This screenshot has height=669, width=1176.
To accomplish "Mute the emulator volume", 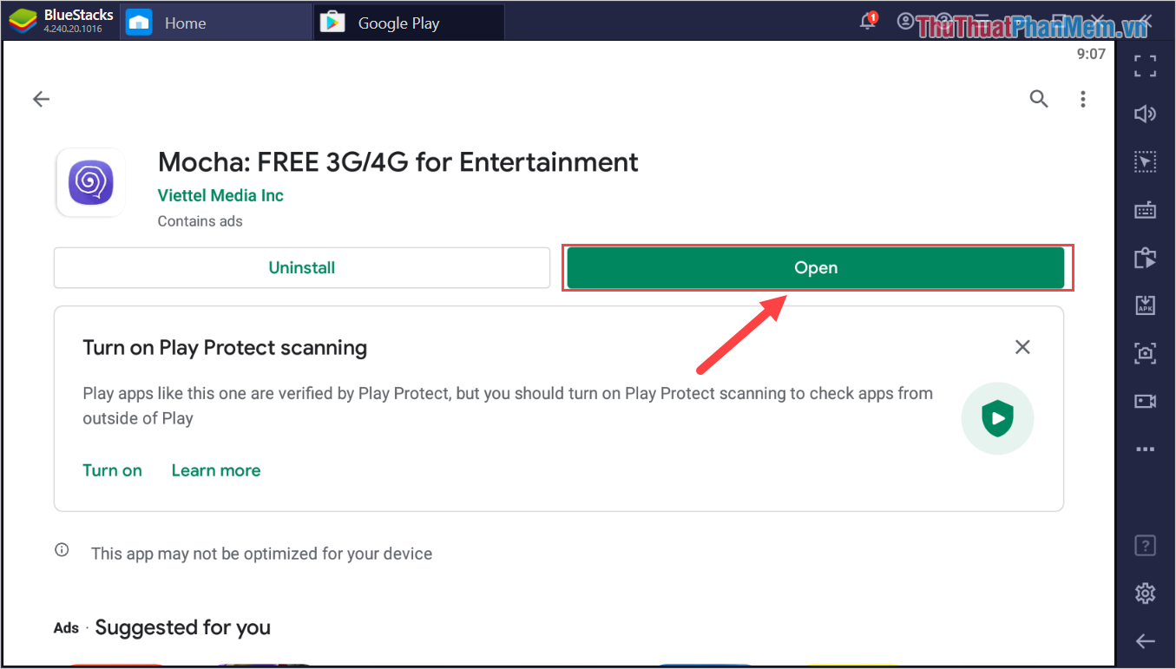I will click(1145, 114).
